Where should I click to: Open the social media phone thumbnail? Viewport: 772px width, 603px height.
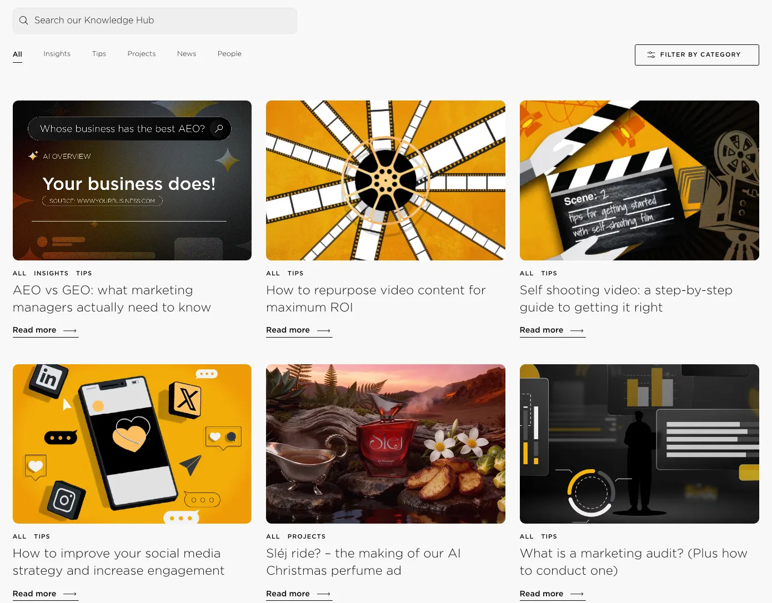(132, 444)
